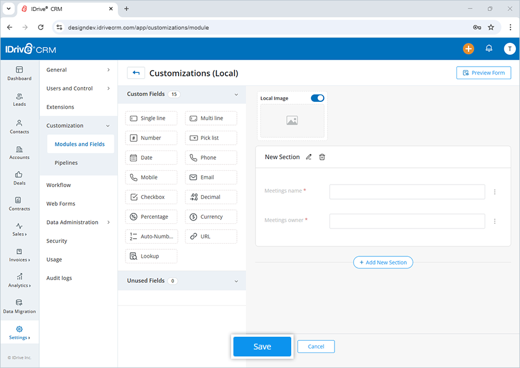
Task: Open options menu for Meetings name field
Action: pos(495,192)
